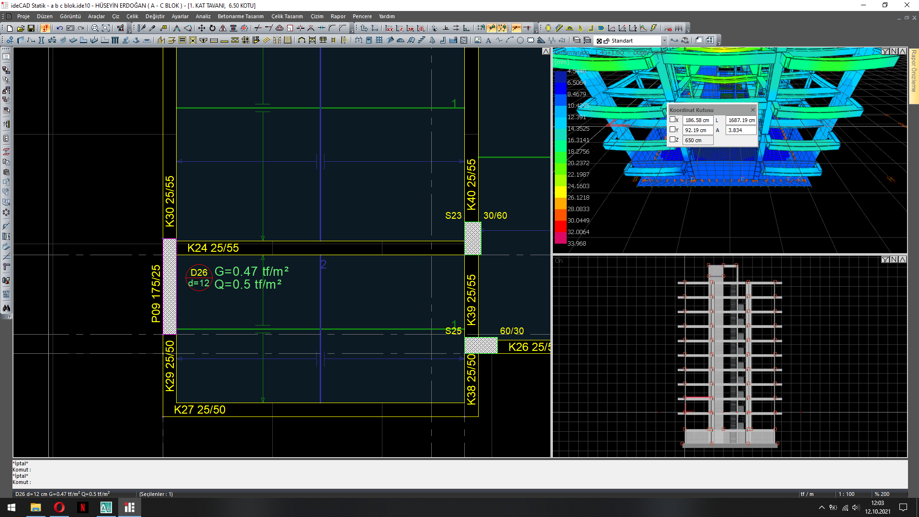The width and height of the screenshot is (919, 517).
Task: Click the lightning bolt analysis icon
Action: (x=653, y=28)
